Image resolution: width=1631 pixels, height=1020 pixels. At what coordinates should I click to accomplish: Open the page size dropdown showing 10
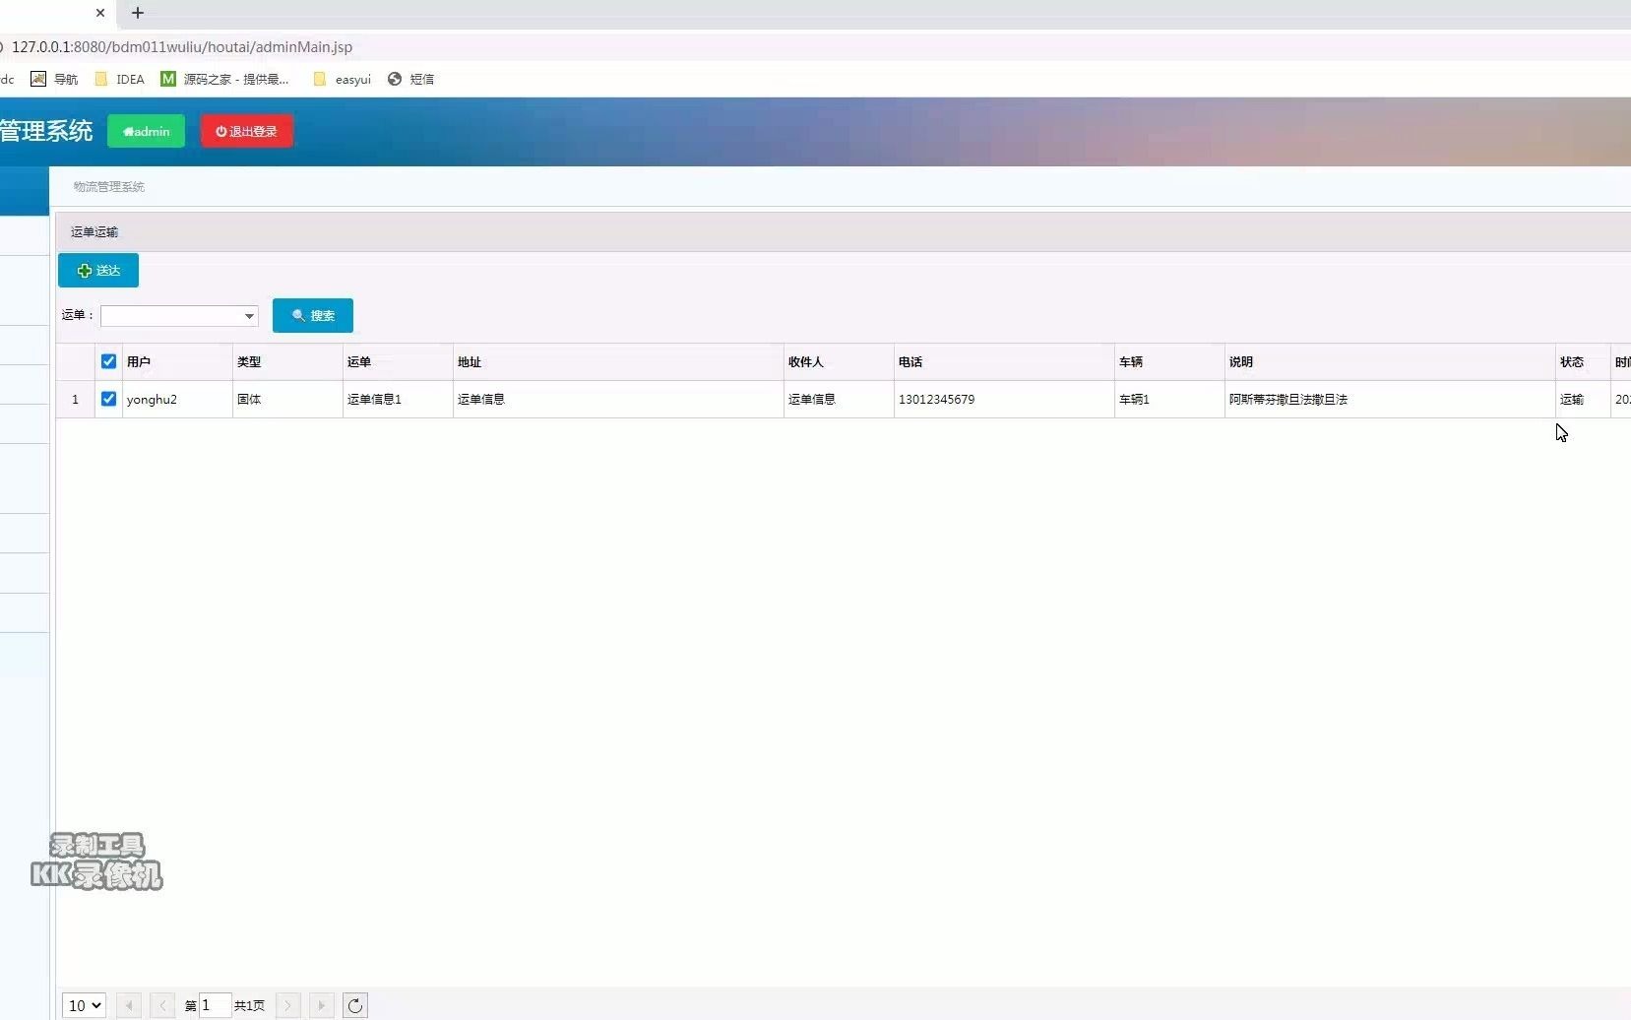click(84, 1005)
